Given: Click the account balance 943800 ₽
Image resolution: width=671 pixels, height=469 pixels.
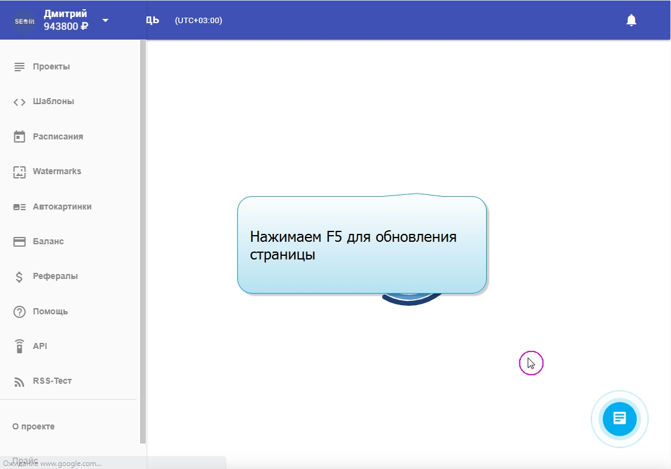Looking at the screenshot, I should click(x=66, y=26).
